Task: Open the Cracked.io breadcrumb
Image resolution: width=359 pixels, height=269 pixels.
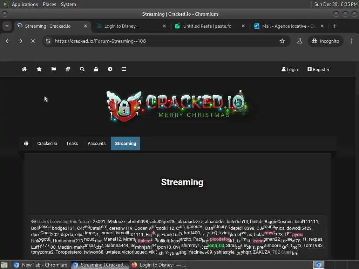Action: (x=47, y=143)
